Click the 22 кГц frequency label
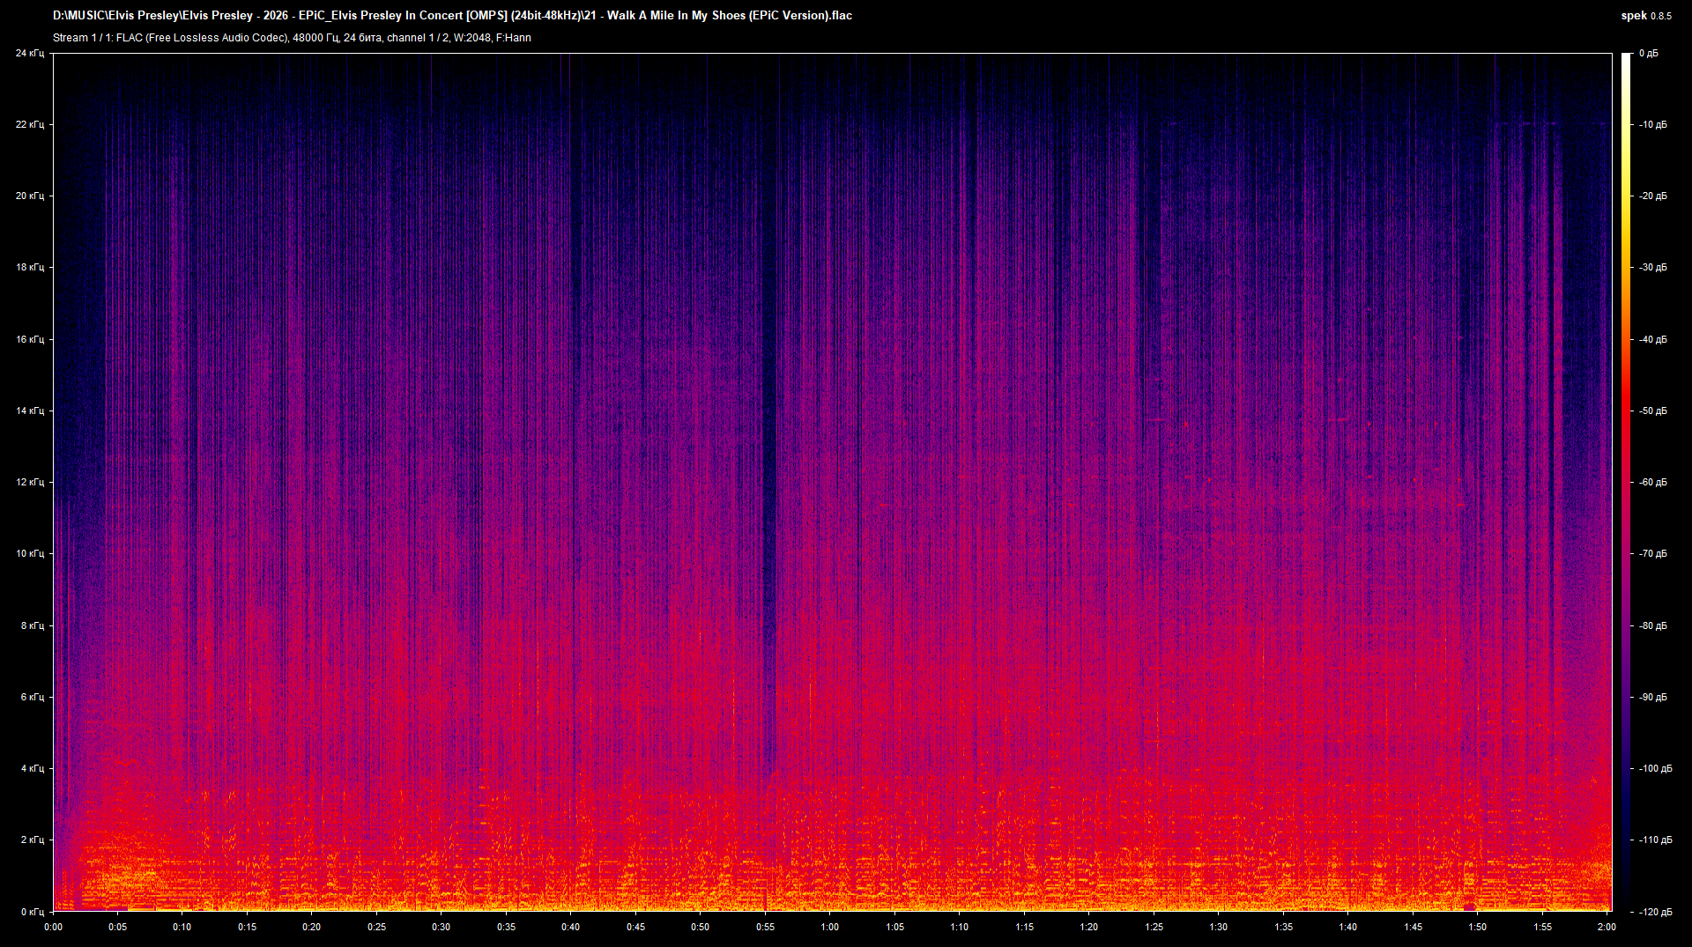The image size is (1692, 947). tap(30, 124)
